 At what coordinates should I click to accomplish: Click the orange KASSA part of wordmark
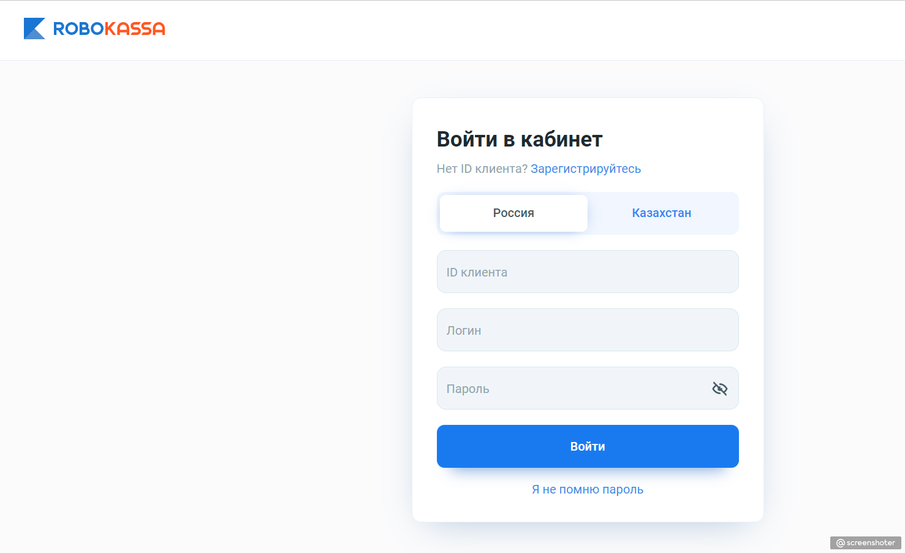135,29
